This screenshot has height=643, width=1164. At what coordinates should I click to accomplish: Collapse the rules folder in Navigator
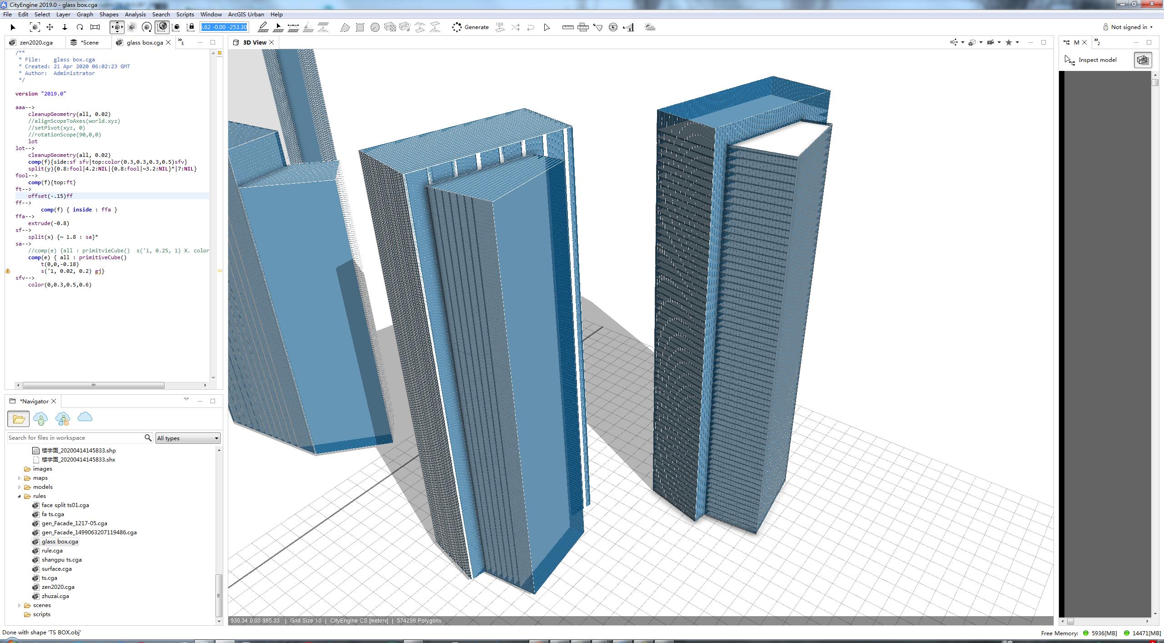[x=19, y=496]
